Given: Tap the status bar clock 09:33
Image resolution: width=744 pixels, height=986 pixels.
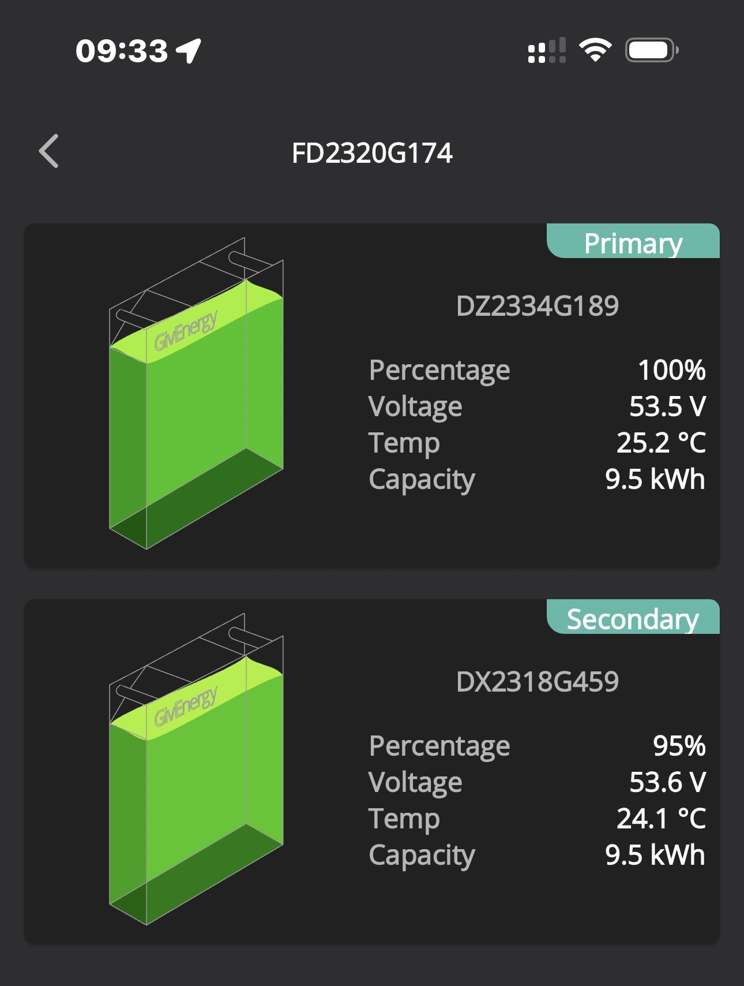Looking at the screenshot, I should pos(122,51).
